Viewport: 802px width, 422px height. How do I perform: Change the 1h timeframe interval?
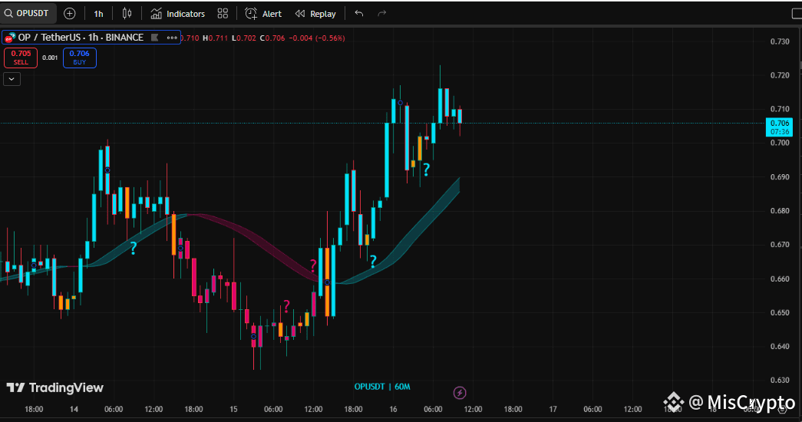(98, 14)
